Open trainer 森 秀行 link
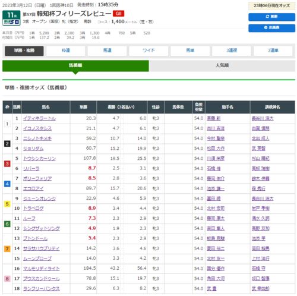Image resolution: width=297 pixels, height=296 pixels. pos(258,188)
